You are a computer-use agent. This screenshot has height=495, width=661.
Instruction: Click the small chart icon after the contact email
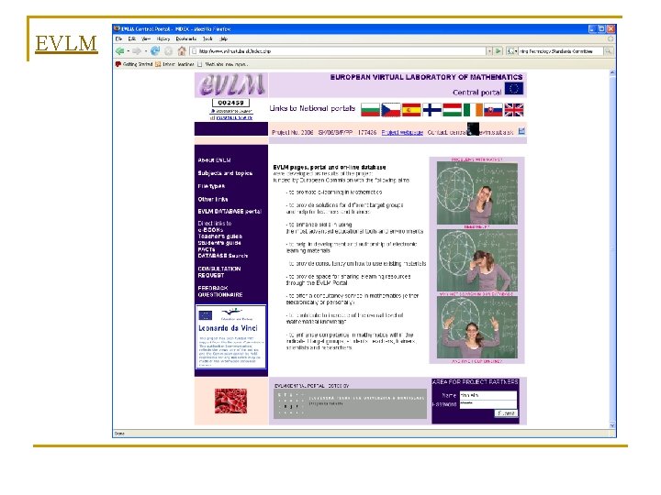click(x=521, y=131)
